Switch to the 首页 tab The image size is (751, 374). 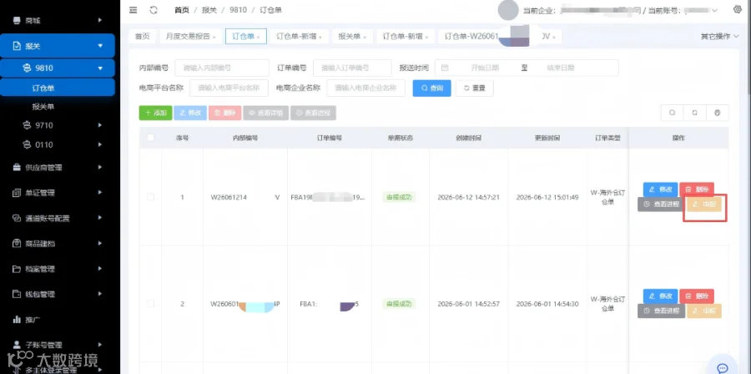(x=142, y=37)
